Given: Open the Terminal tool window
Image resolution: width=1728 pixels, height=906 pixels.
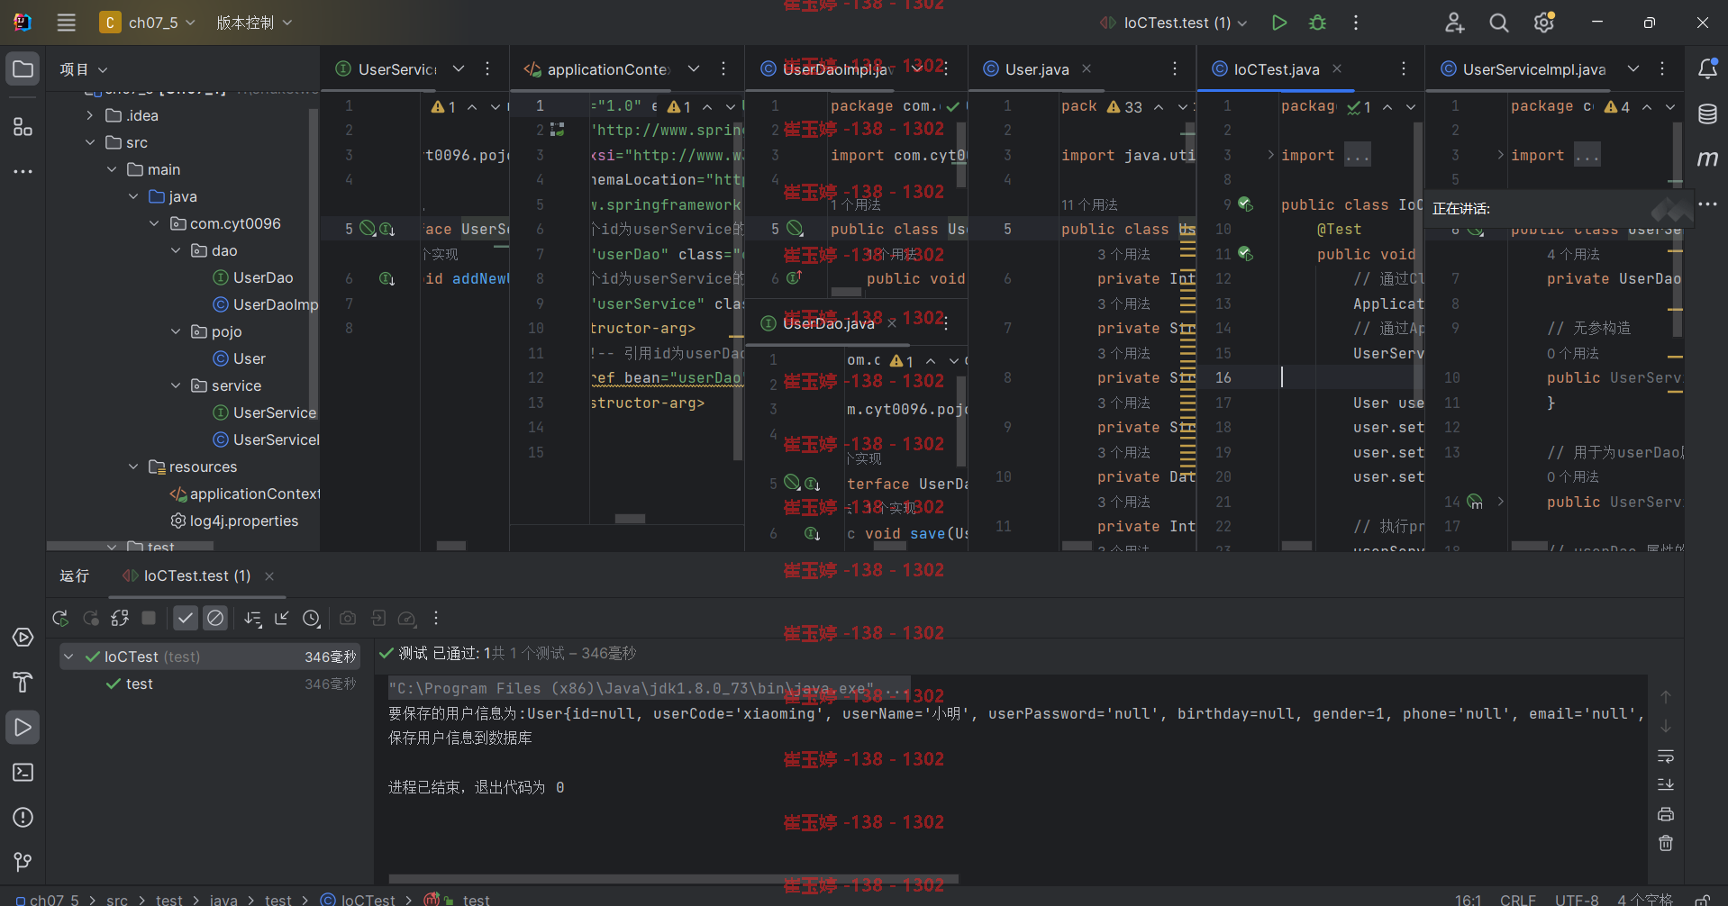Looking at the screenshot, I should (23, 773).
